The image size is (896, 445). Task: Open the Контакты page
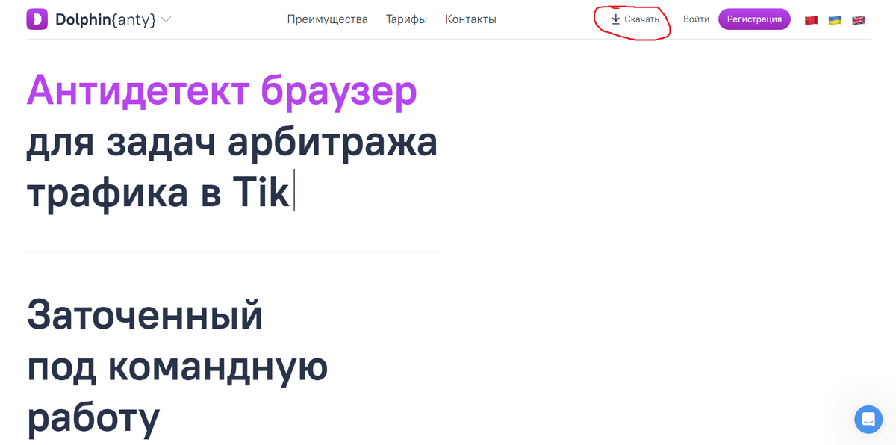(470, 19)
